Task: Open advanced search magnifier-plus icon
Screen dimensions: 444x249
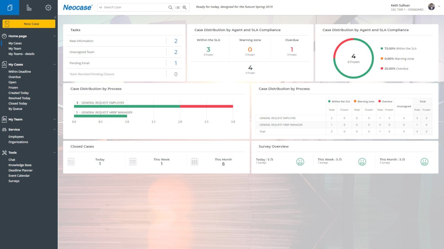Action: [185, 7]
